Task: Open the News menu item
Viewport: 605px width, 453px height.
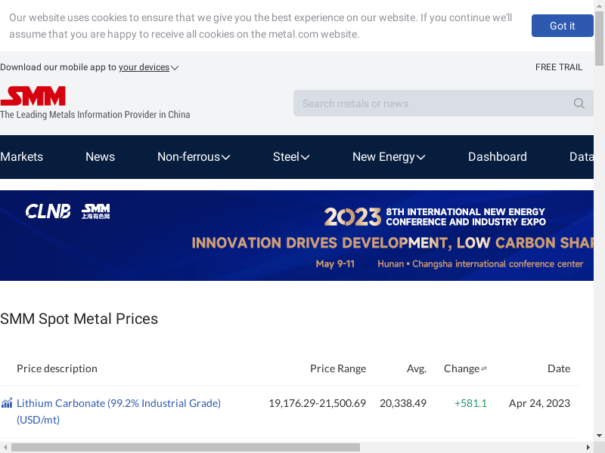Action: coord(100,157)
